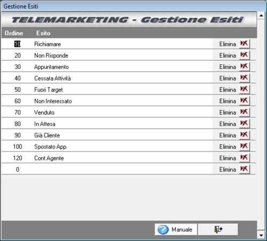Click Elimina label in the Non Interessato row
Screen dimensions: 267x241
(227, 101)
